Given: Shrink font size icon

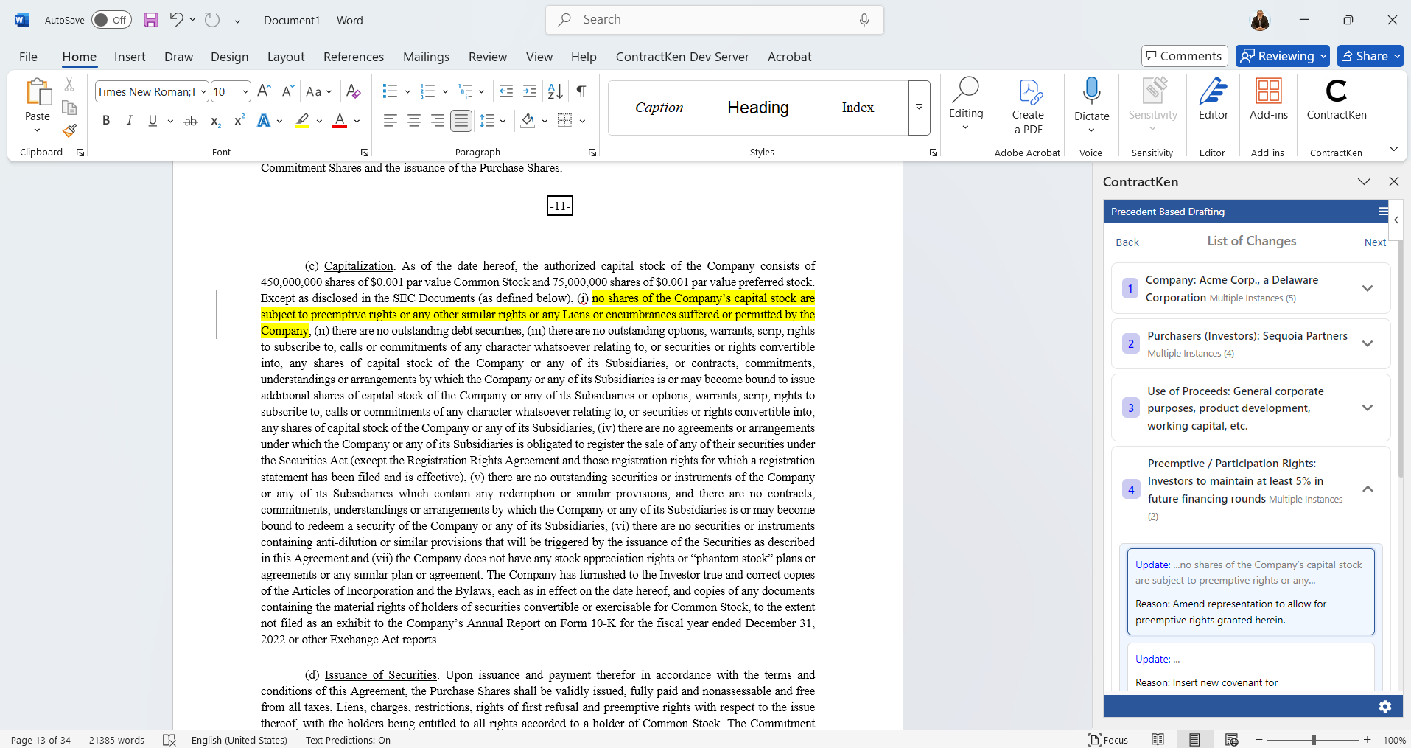Looking at the screenshot, I should tap(288, 91).
